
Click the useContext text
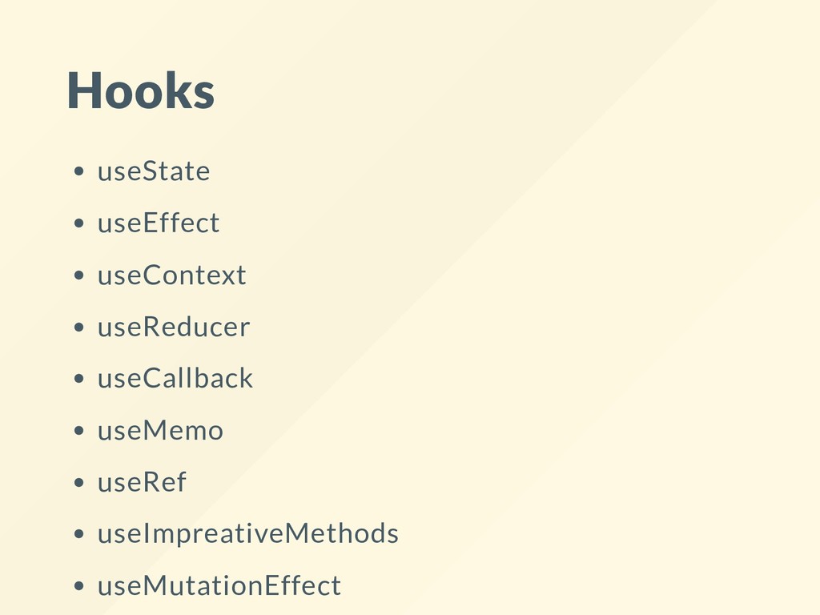(x=171, y=275)
